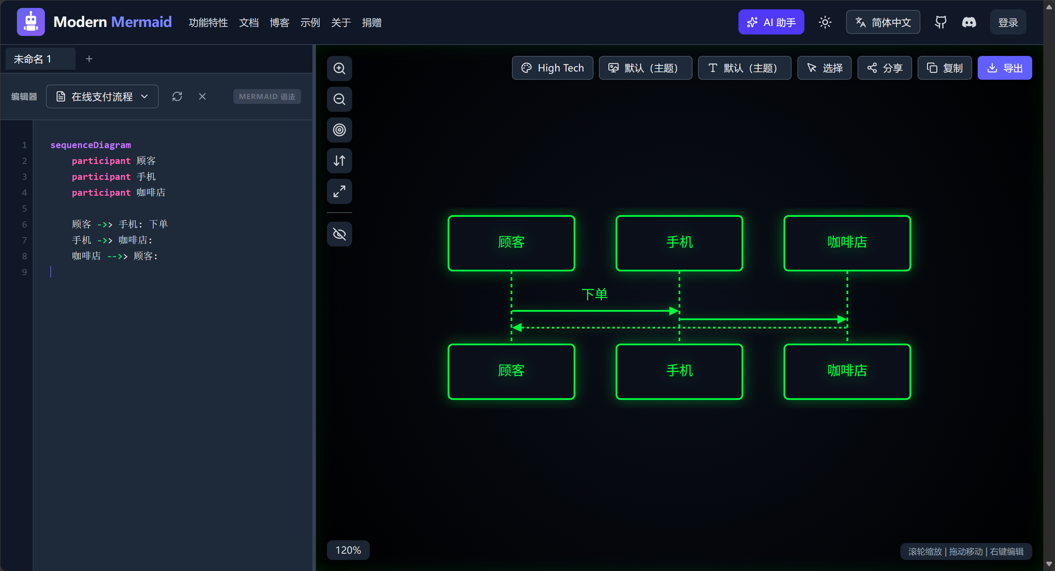Click the Modern Mermaid robot logo icon
This screenshot has width=1055, height=571.
[31, 22]
